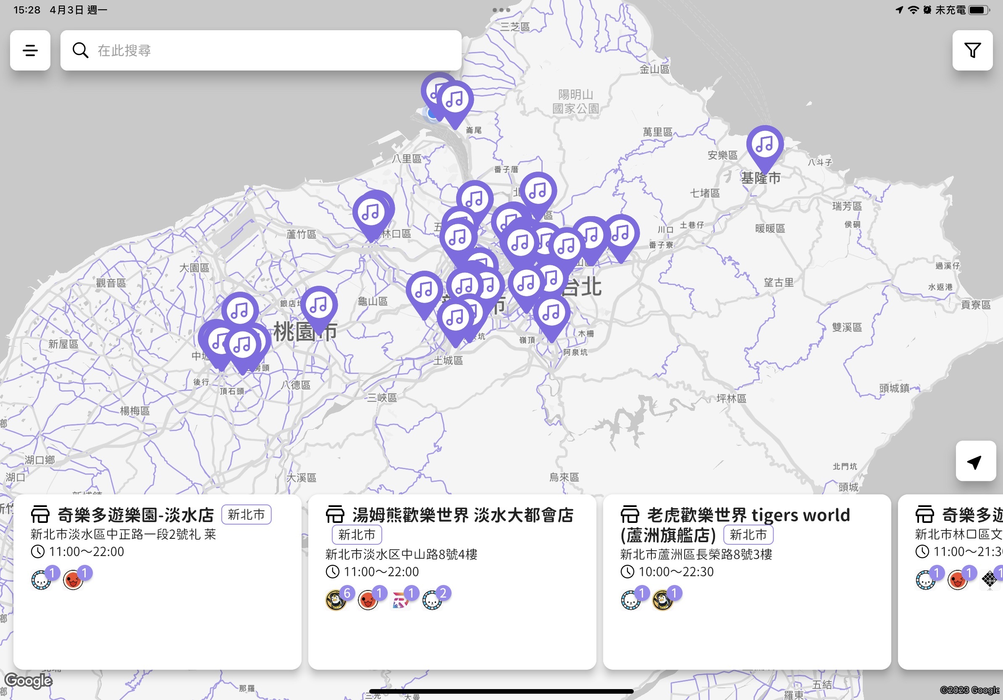Click the hours 11:00～22:00 on 湯姆熊歡樂世界
The image size is (1003, 700).
(381, 572)
